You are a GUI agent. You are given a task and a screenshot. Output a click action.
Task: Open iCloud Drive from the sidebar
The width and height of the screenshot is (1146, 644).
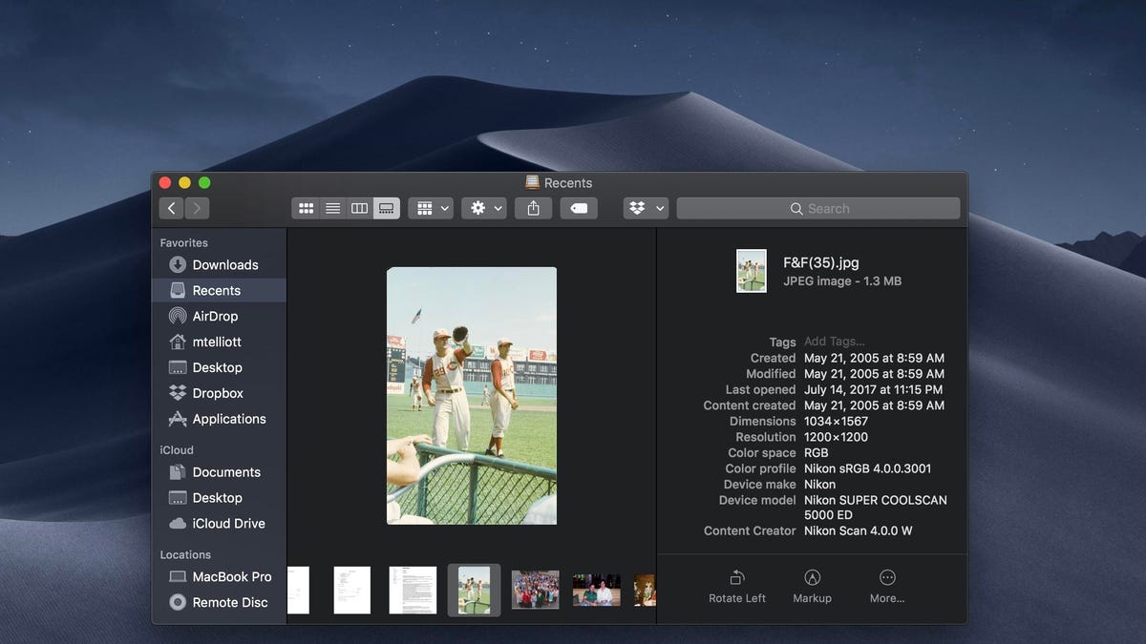(228, 524)
